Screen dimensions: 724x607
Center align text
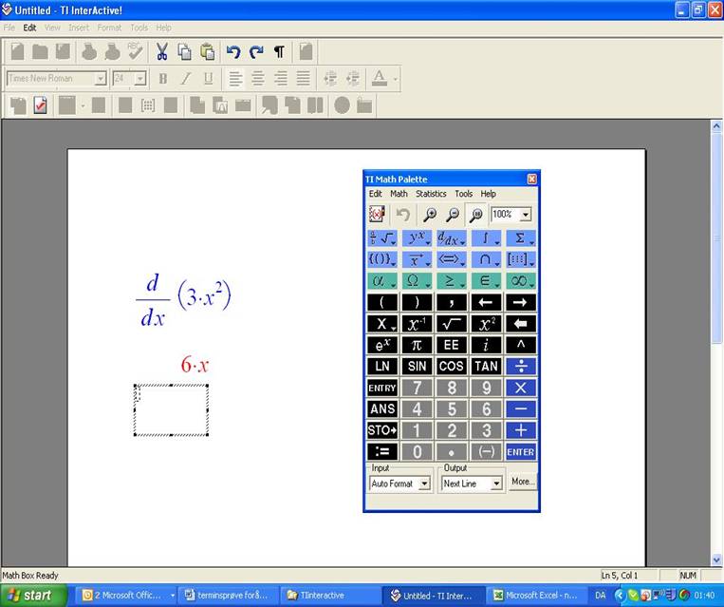click(x=258, y=79)
